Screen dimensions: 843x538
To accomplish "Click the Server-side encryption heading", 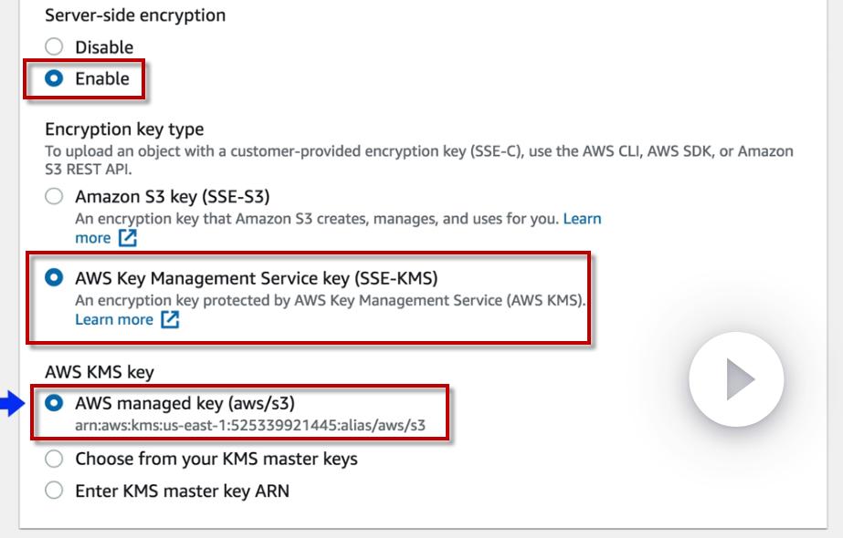I will click(135, 15).
